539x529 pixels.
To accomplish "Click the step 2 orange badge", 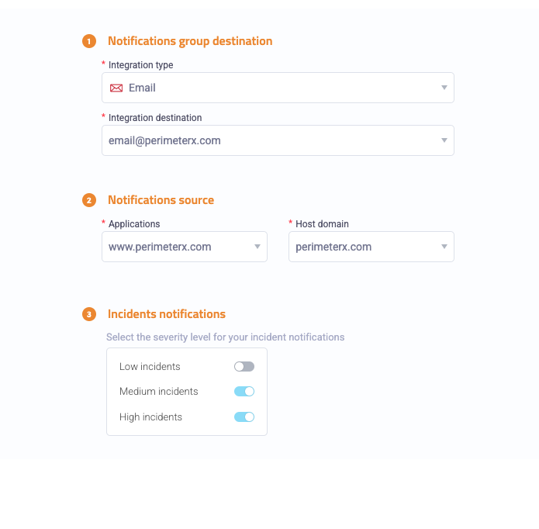I will [x=88, y=200].
